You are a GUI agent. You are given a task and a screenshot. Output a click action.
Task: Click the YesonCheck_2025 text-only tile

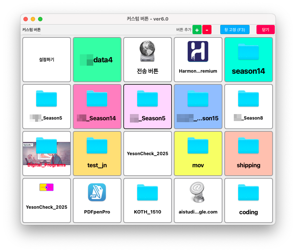pos(147,153)
